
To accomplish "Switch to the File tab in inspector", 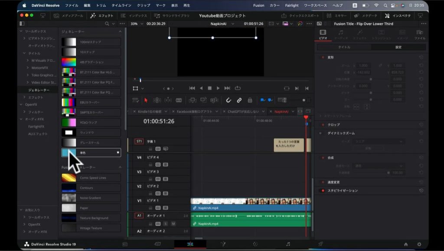I will (419, 35).
